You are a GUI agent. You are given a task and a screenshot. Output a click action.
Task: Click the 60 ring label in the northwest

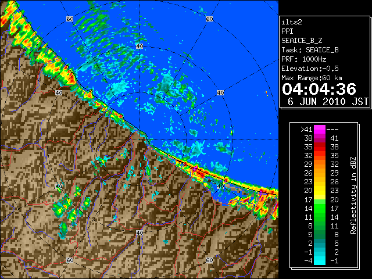[70, 19]
